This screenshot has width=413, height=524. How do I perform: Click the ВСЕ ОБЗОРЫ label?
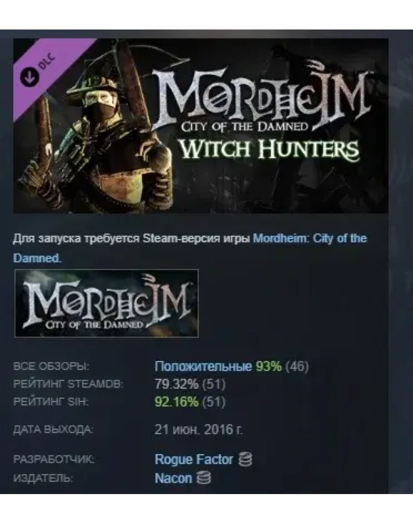(x=51, y=366)
